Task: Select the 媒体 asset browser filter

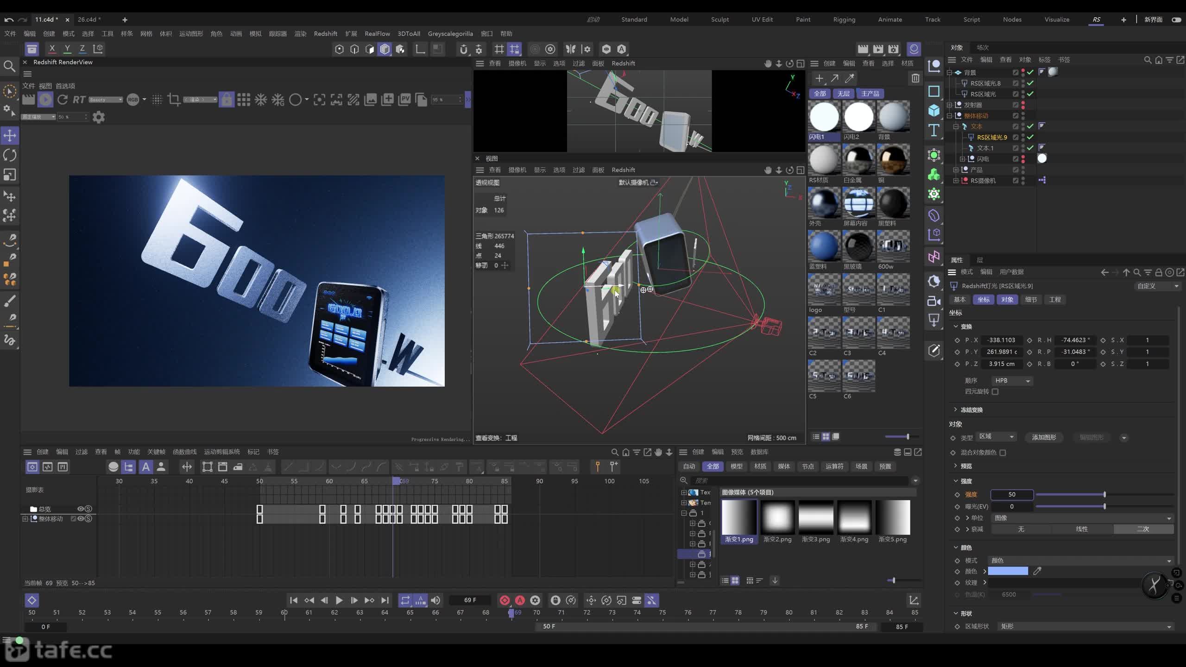Action: pos(784,466)
